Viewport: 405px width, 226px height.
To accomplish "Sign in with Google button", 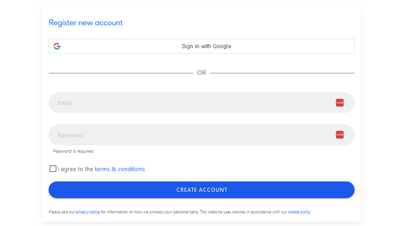I will tap(202, 46).
